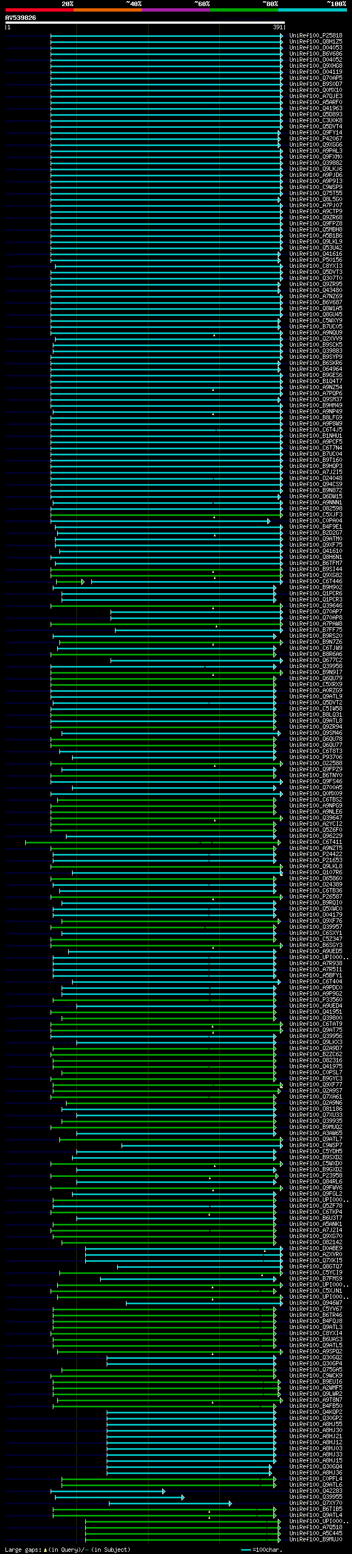Select the UniRef100_Q9SM46 label
The height and width of the screenshot is (1554, 352).
(316, 733)
